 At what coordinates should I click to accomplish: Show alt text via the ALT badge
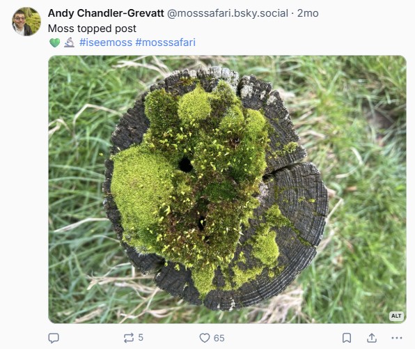(x=396, y=316)
